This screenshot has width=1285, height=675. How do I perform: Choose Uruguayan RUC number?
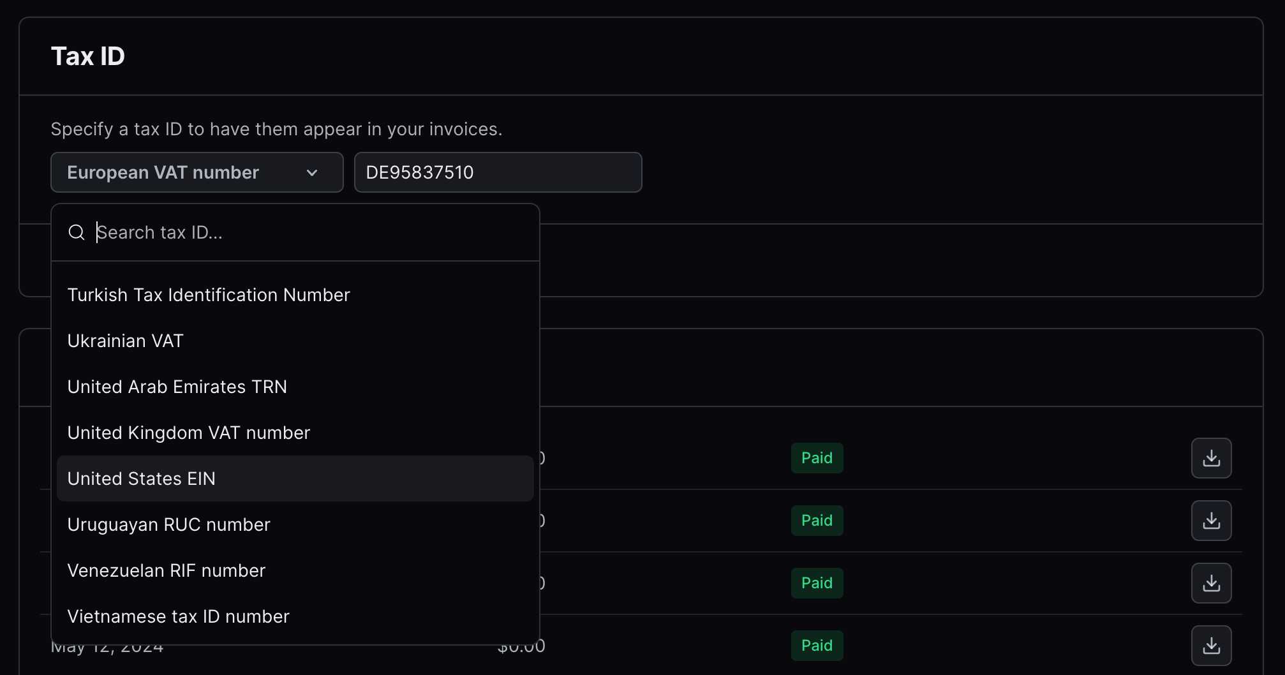click(x=169, y=524)
